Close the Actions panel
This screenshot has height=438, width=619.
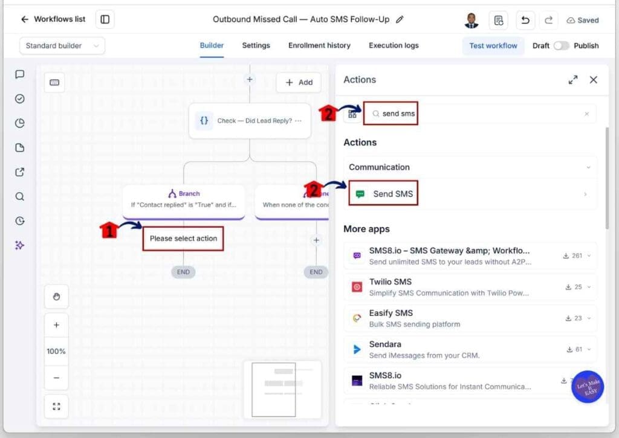pos(594,80)
